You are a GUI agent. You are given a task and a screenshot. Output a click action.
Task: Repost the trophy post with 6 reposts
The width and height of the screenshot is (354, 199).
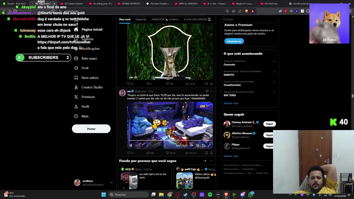point(149,84)
